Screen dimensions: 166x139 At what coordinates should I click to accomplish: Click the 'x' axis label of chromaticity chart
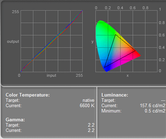(127, 76)
